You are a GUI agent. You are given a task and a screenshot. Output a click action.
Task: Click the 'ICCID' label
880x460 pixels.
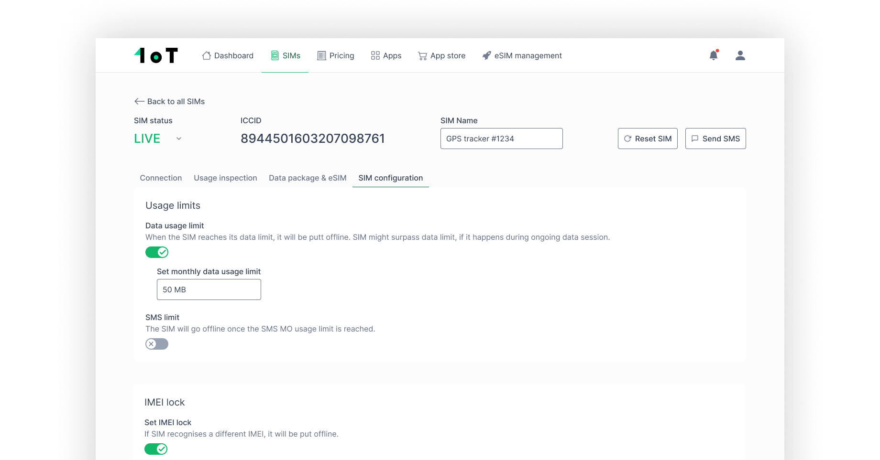click(251, 120)
